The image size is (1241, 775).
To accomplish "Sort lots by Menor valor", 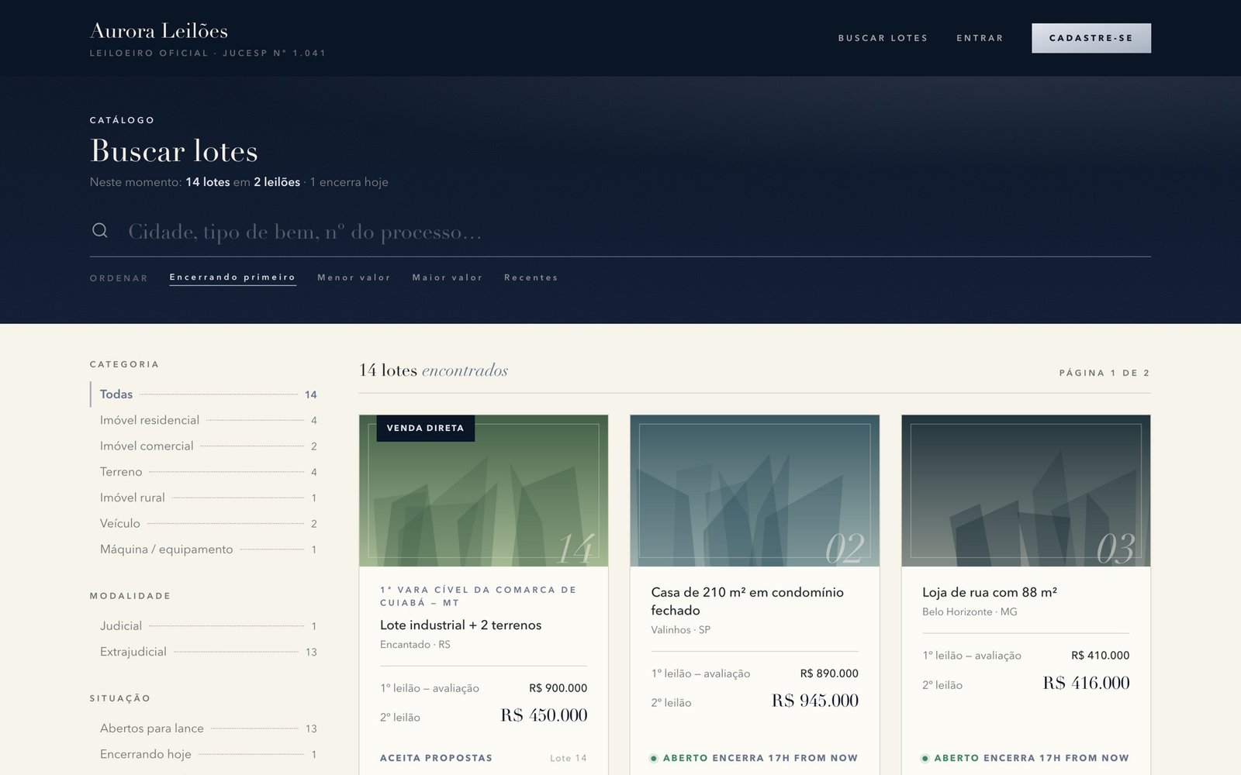I will point(354,277).
